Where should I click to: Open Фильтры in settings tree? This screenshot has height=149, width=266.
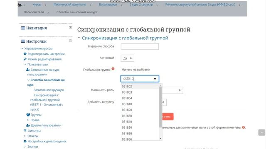34,131
